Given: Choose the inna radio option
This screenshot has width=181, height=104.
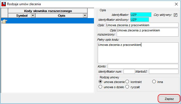Looking at the screenshot, I should click(x=154, y=82).
